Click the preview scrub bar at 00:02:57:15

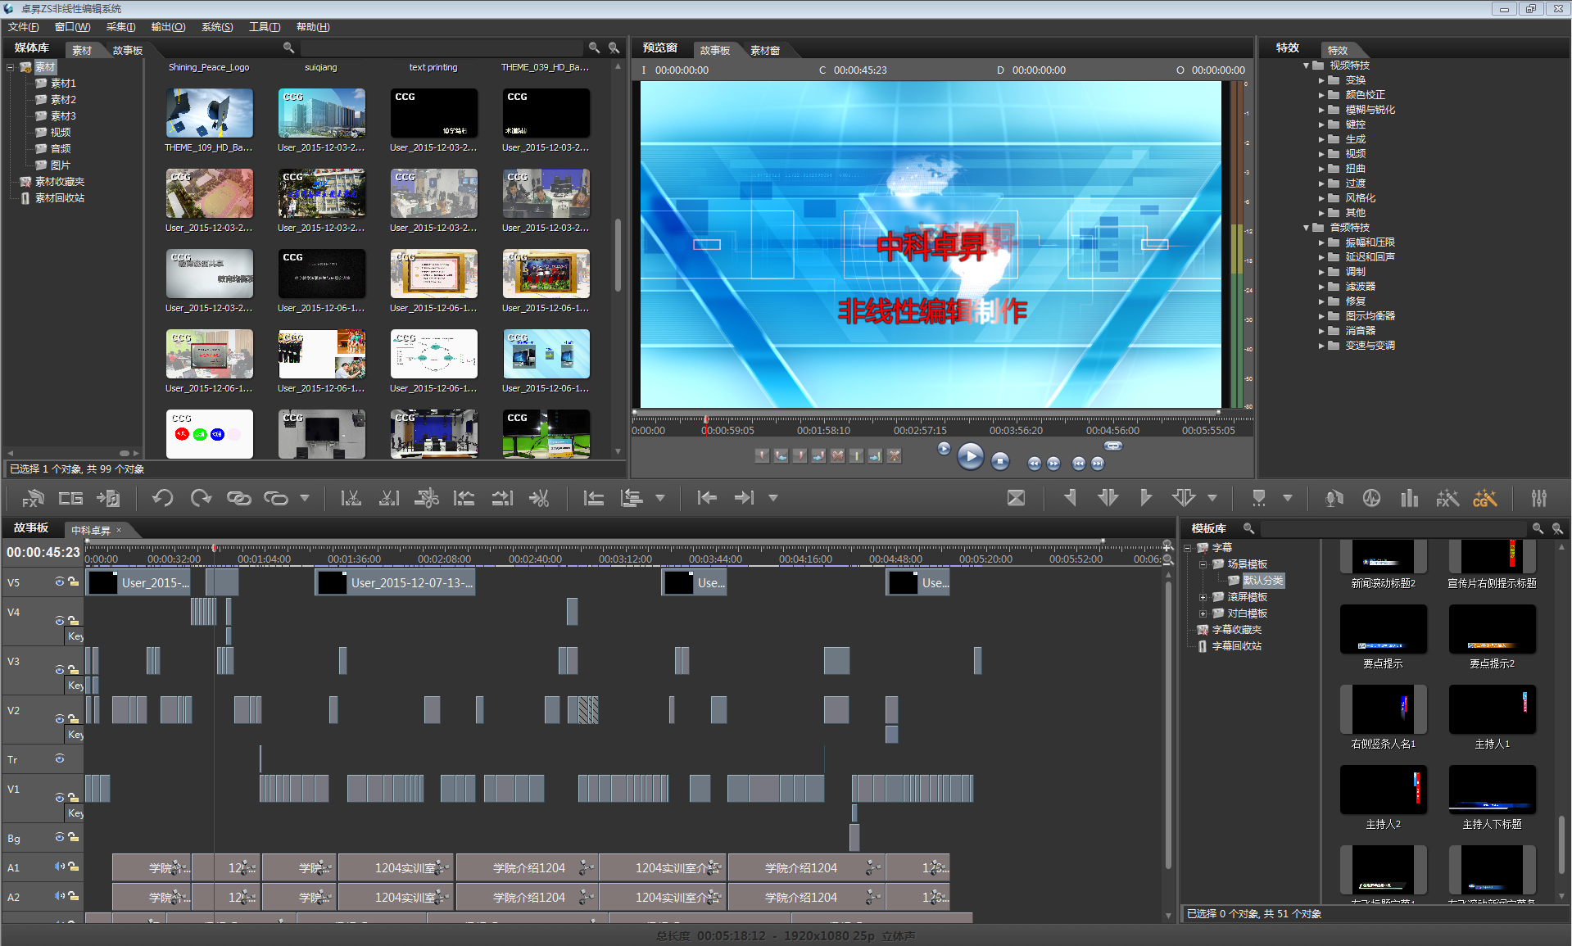point(920,419)
